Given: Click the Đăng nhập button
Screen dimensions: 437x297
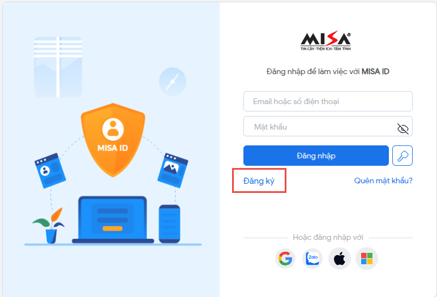Looking at the screenshot, I should tap(316, 156).
